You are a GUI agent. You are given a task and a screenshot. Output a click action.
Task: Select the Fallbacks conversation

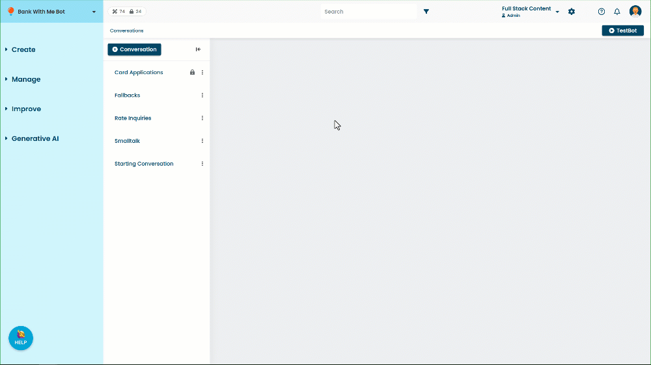pyautogui.click(x=127, y=95)
